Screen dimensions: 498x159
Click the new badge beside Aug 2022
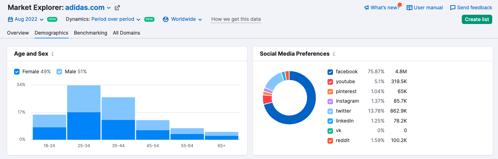[52, 19]
